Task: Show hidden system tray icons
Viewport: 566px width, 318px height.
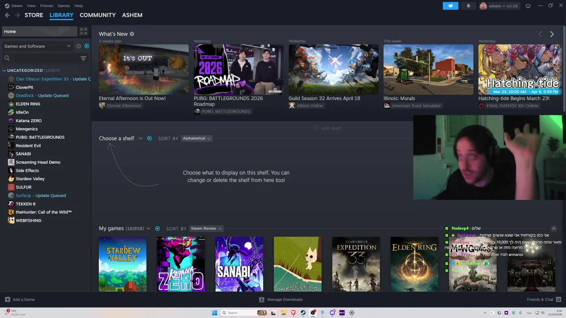Action: coord(485,313)
